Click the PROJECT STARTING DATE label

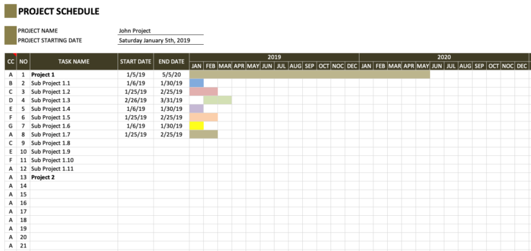pyautogui.click(x=50, y=41)
